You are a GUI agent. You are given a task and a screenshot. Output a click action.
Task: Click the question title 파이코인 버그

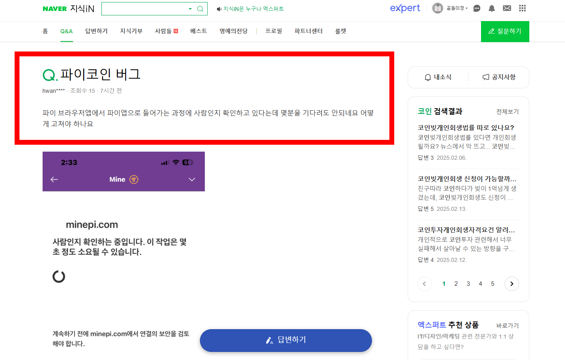(101, 74)
